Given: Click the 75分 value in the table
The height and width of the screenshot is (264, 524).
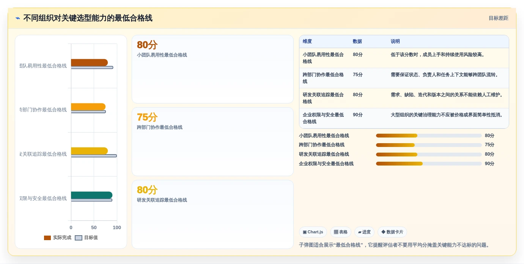Looking at the screenshot, I should click(358, 75).
